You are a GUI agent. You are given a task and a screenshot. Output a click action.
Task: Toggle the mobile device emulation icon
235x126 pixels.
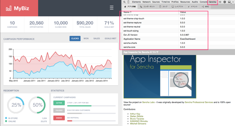[x=128, y=2]
